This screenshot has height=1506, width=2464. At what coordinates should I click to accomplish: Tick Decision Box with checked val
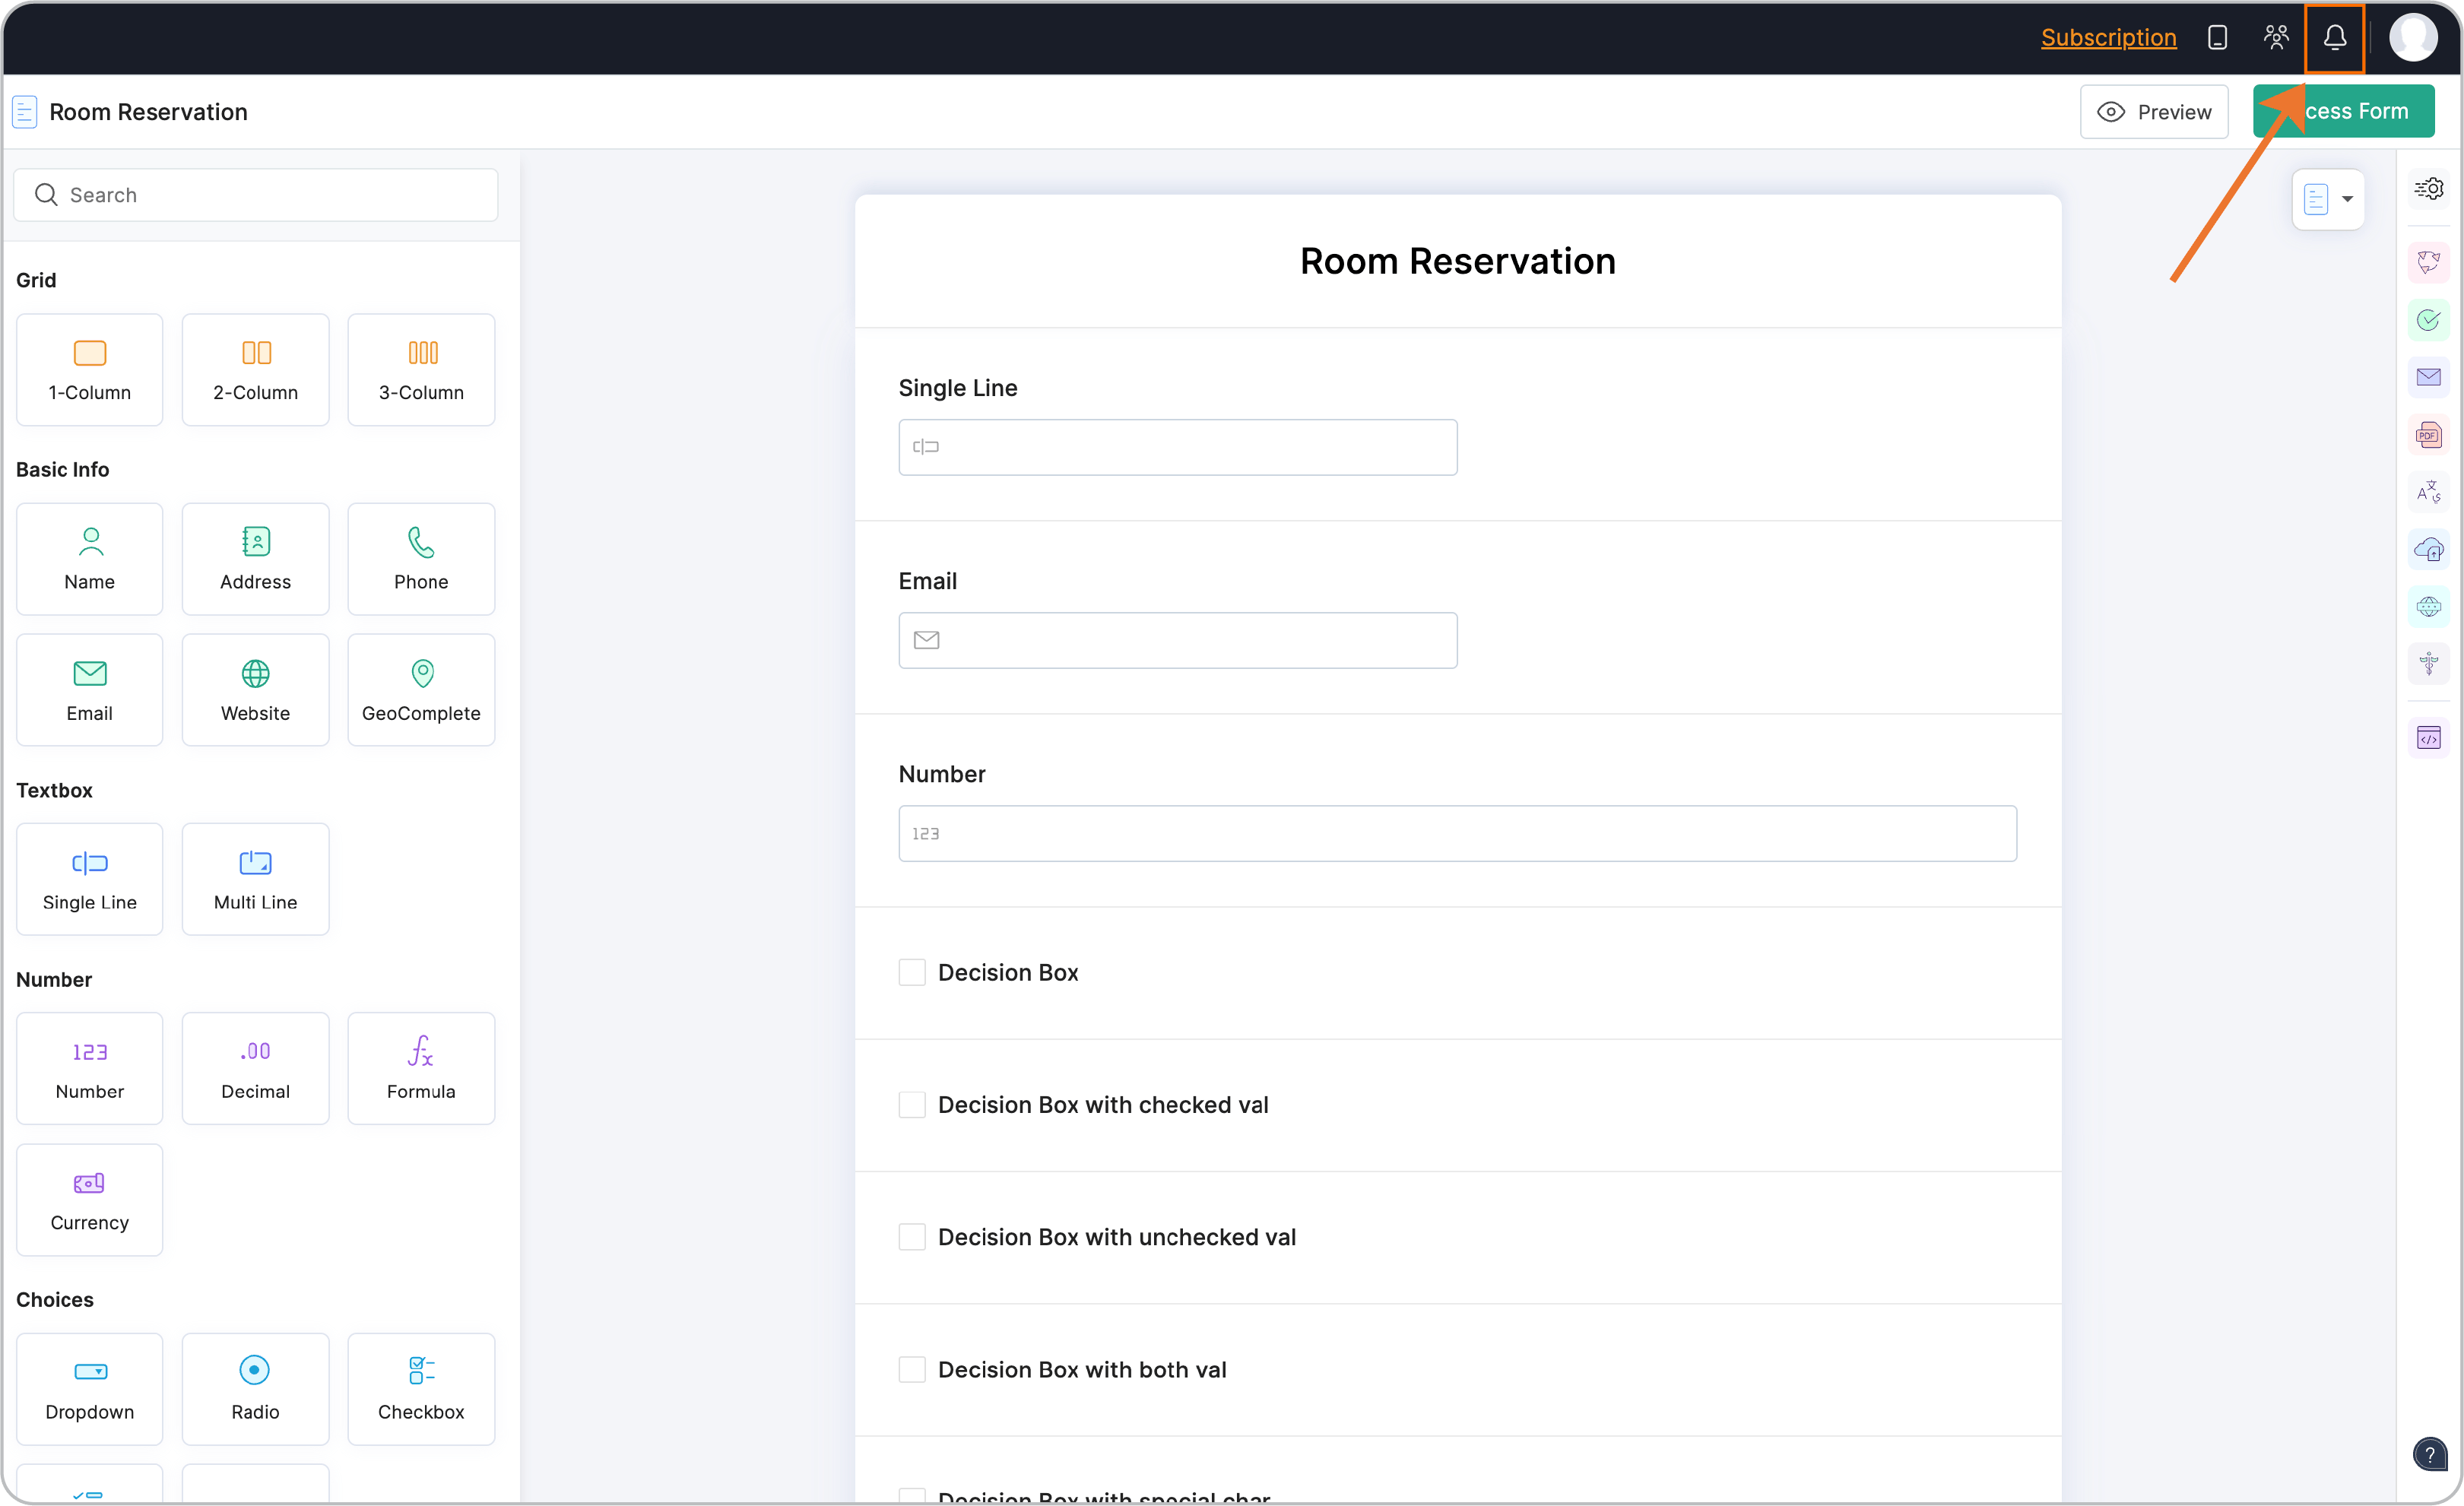pos(911,1105)
